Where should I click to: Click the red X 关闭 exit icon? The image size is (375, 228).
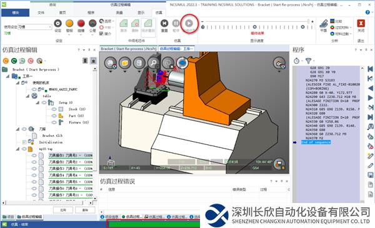tap(361, 23)
